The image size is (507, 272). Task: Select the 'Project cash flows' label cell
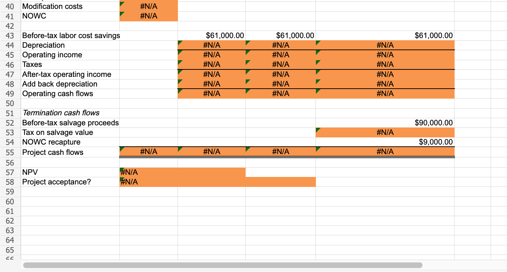click(x=70, y=152)
